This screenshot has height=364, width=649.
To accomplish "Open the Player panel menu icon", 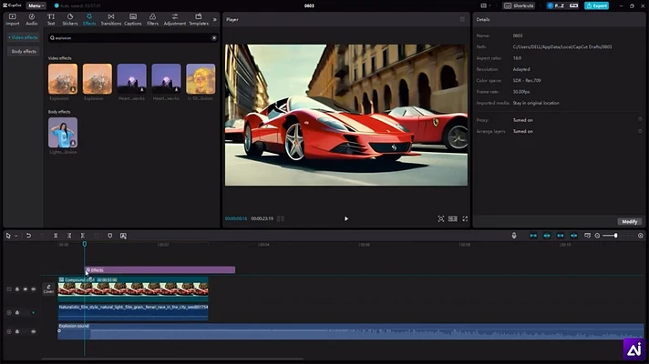I will click(462, 19).
